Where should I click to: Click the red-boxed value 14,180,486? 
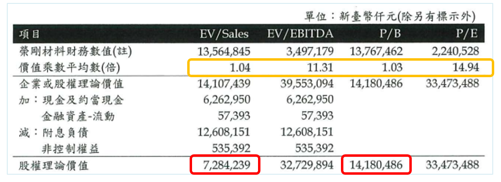(376, 165)
